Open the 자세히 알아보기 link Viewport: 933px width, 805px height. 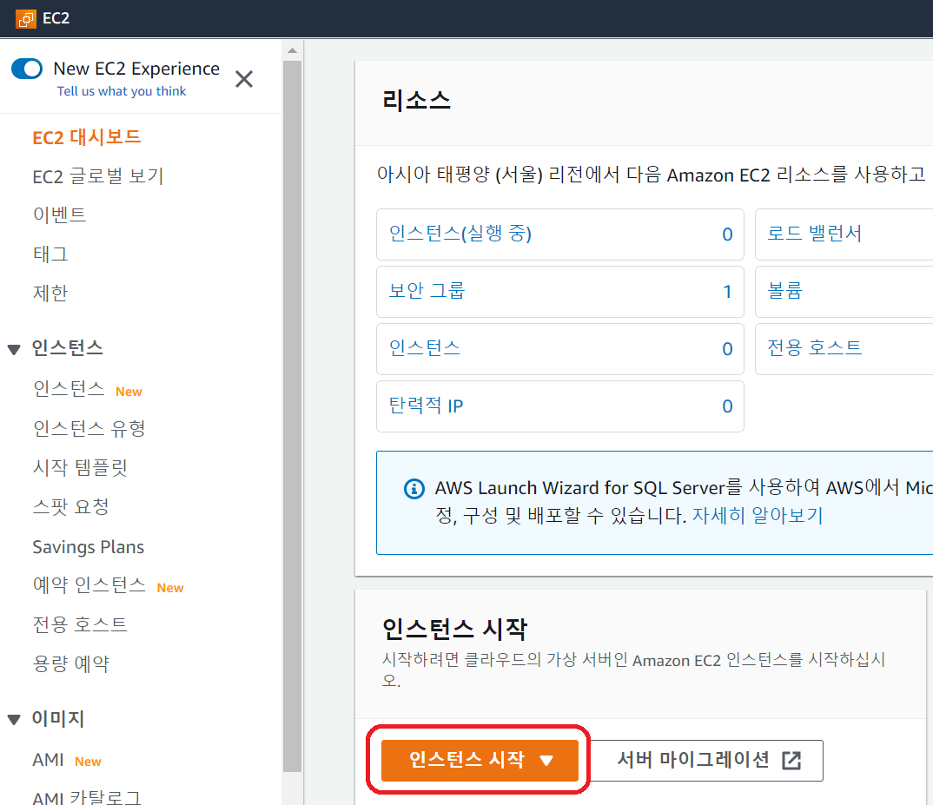click(x=758, y=515)
